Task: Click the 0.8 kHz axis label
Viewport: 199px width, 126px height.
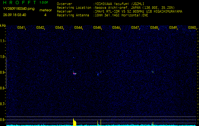Action: (x=3, y=88)
